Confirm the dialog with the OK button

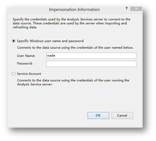coord(98,116)
